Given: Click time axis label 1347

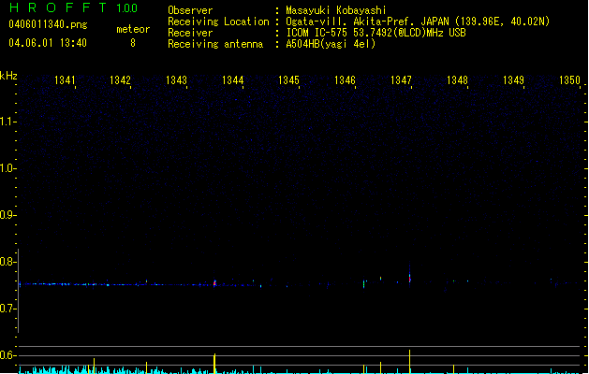Looking at the screenshot, I should [401, 80].
